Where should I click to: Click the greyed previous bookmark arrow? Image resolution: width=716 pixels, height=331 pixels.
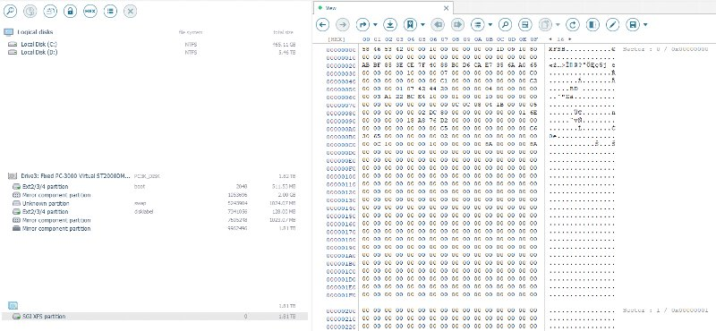click(438, 24)
